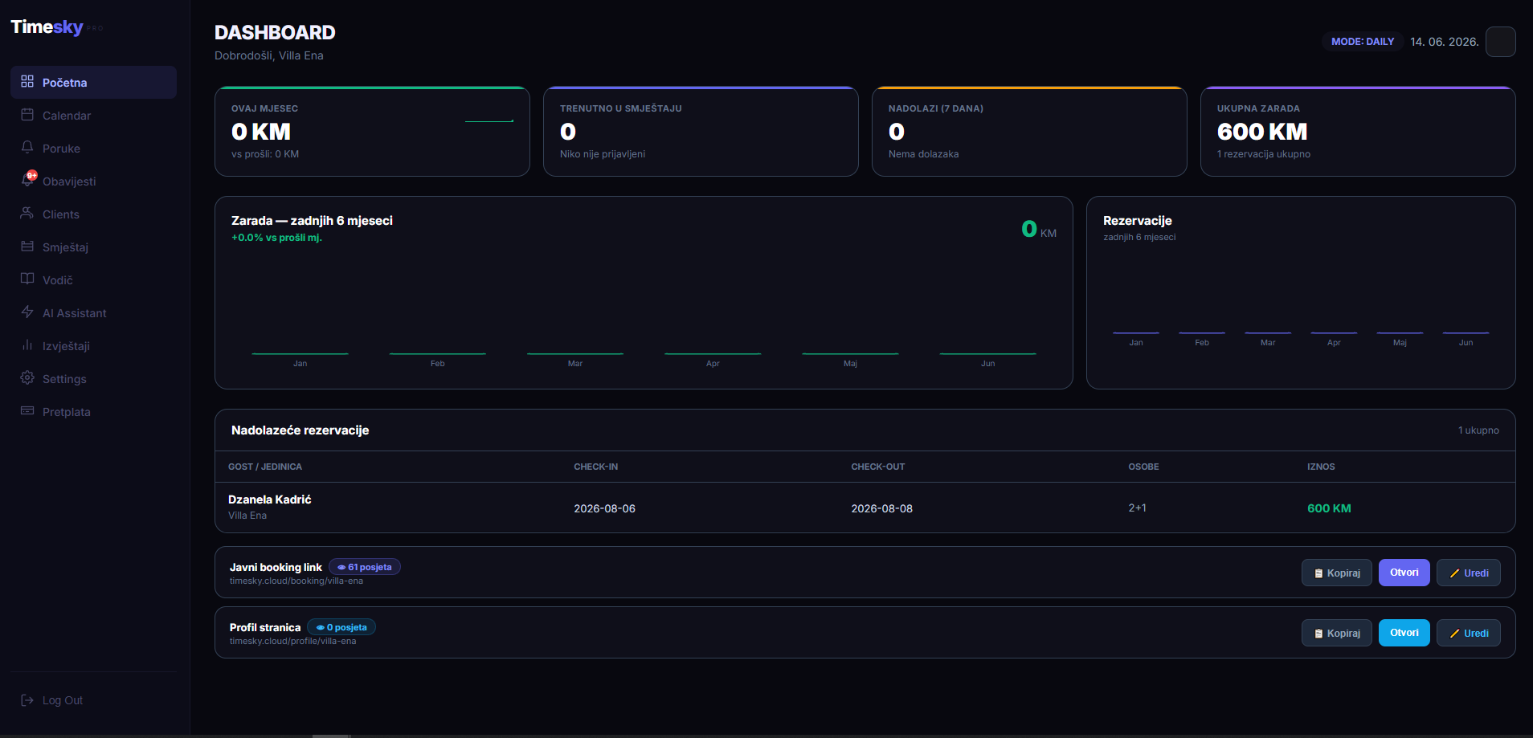Screen dimensions: 1533x738
Task: Click the 0 posjeta views badge
Action: [x=341, y=627]
